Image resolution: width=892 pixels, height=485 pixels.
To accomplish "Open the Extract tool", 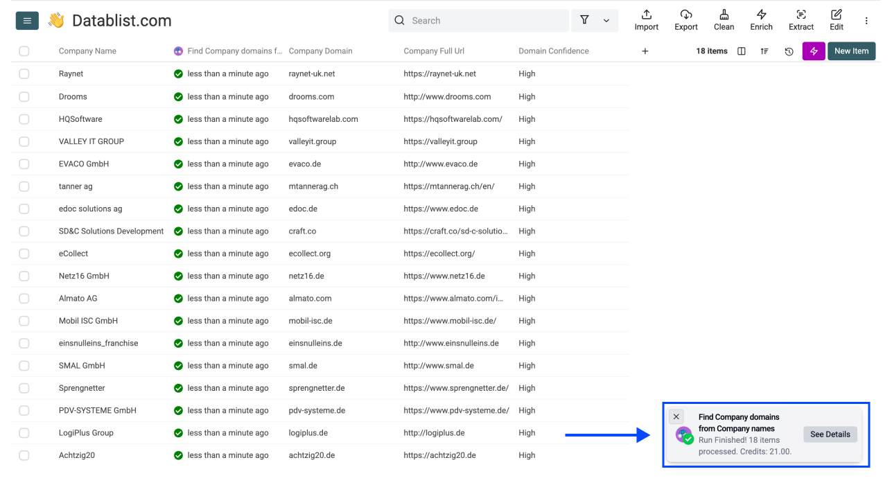I will pyautogui.click(x=801, y=20).
